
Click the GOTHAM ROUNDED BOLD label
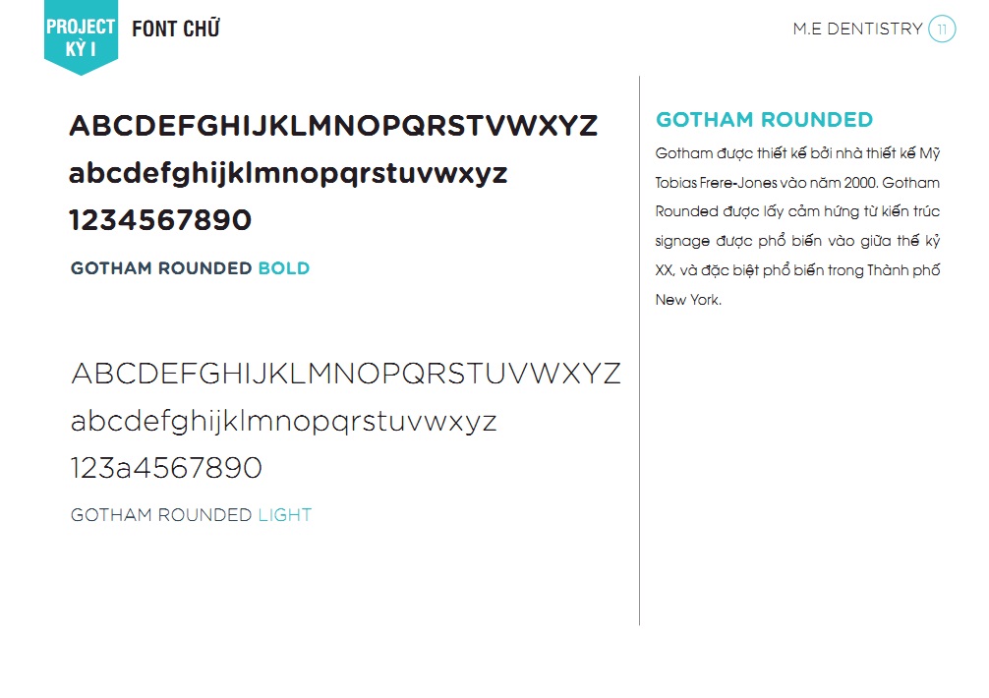[x=190, y=268]
